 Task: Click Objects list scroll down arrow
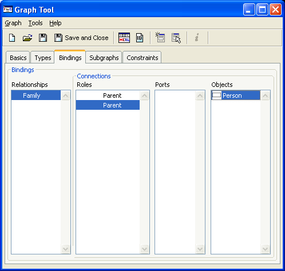(265, 249)
